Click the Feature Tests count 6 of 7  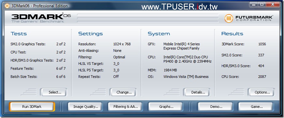tap(61, 68)
